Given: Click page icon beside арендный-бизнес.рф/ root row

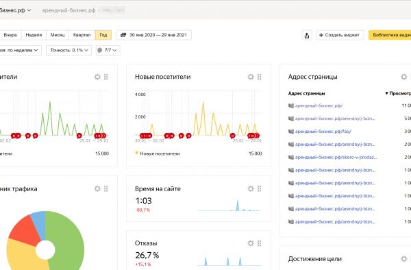Looking at the screenshot, I should point(291,106).
